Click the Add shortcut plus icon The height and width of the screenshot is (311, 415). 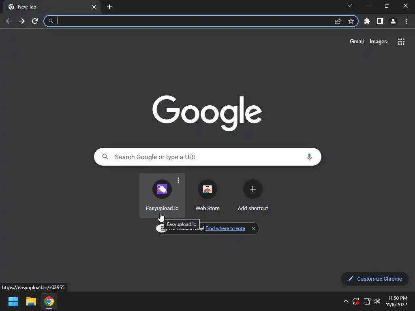point(253,189)
